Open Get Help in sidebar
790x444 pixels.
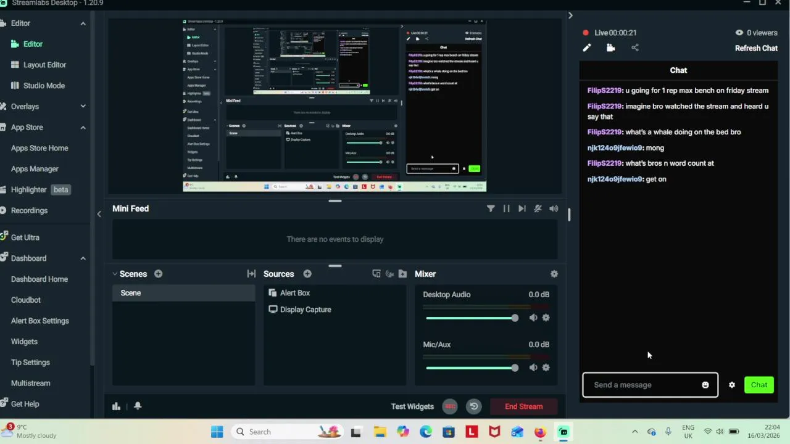pos(25,404)
